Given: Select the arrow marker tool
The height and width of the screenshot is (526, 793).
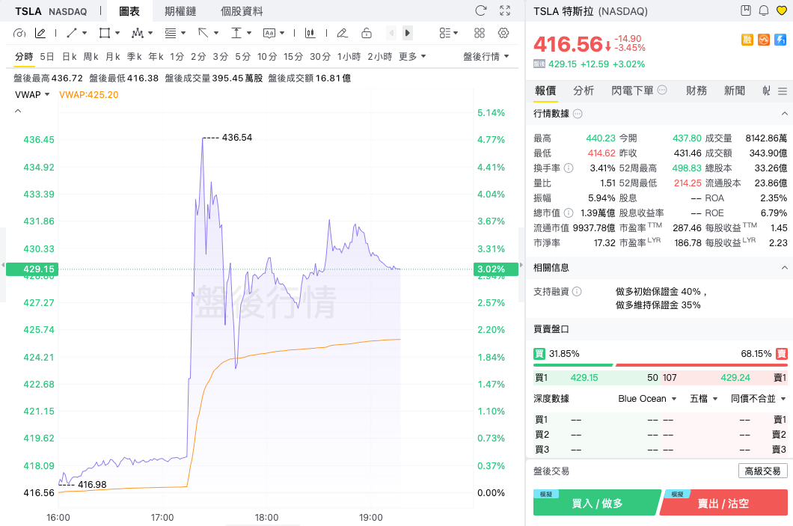Looking at the screenshot, I should 203,34.
